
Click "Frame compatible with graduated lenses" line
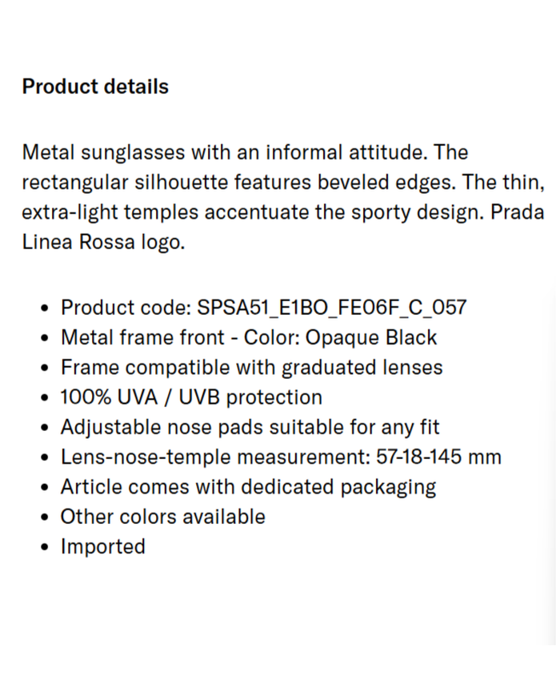point(251,368)
